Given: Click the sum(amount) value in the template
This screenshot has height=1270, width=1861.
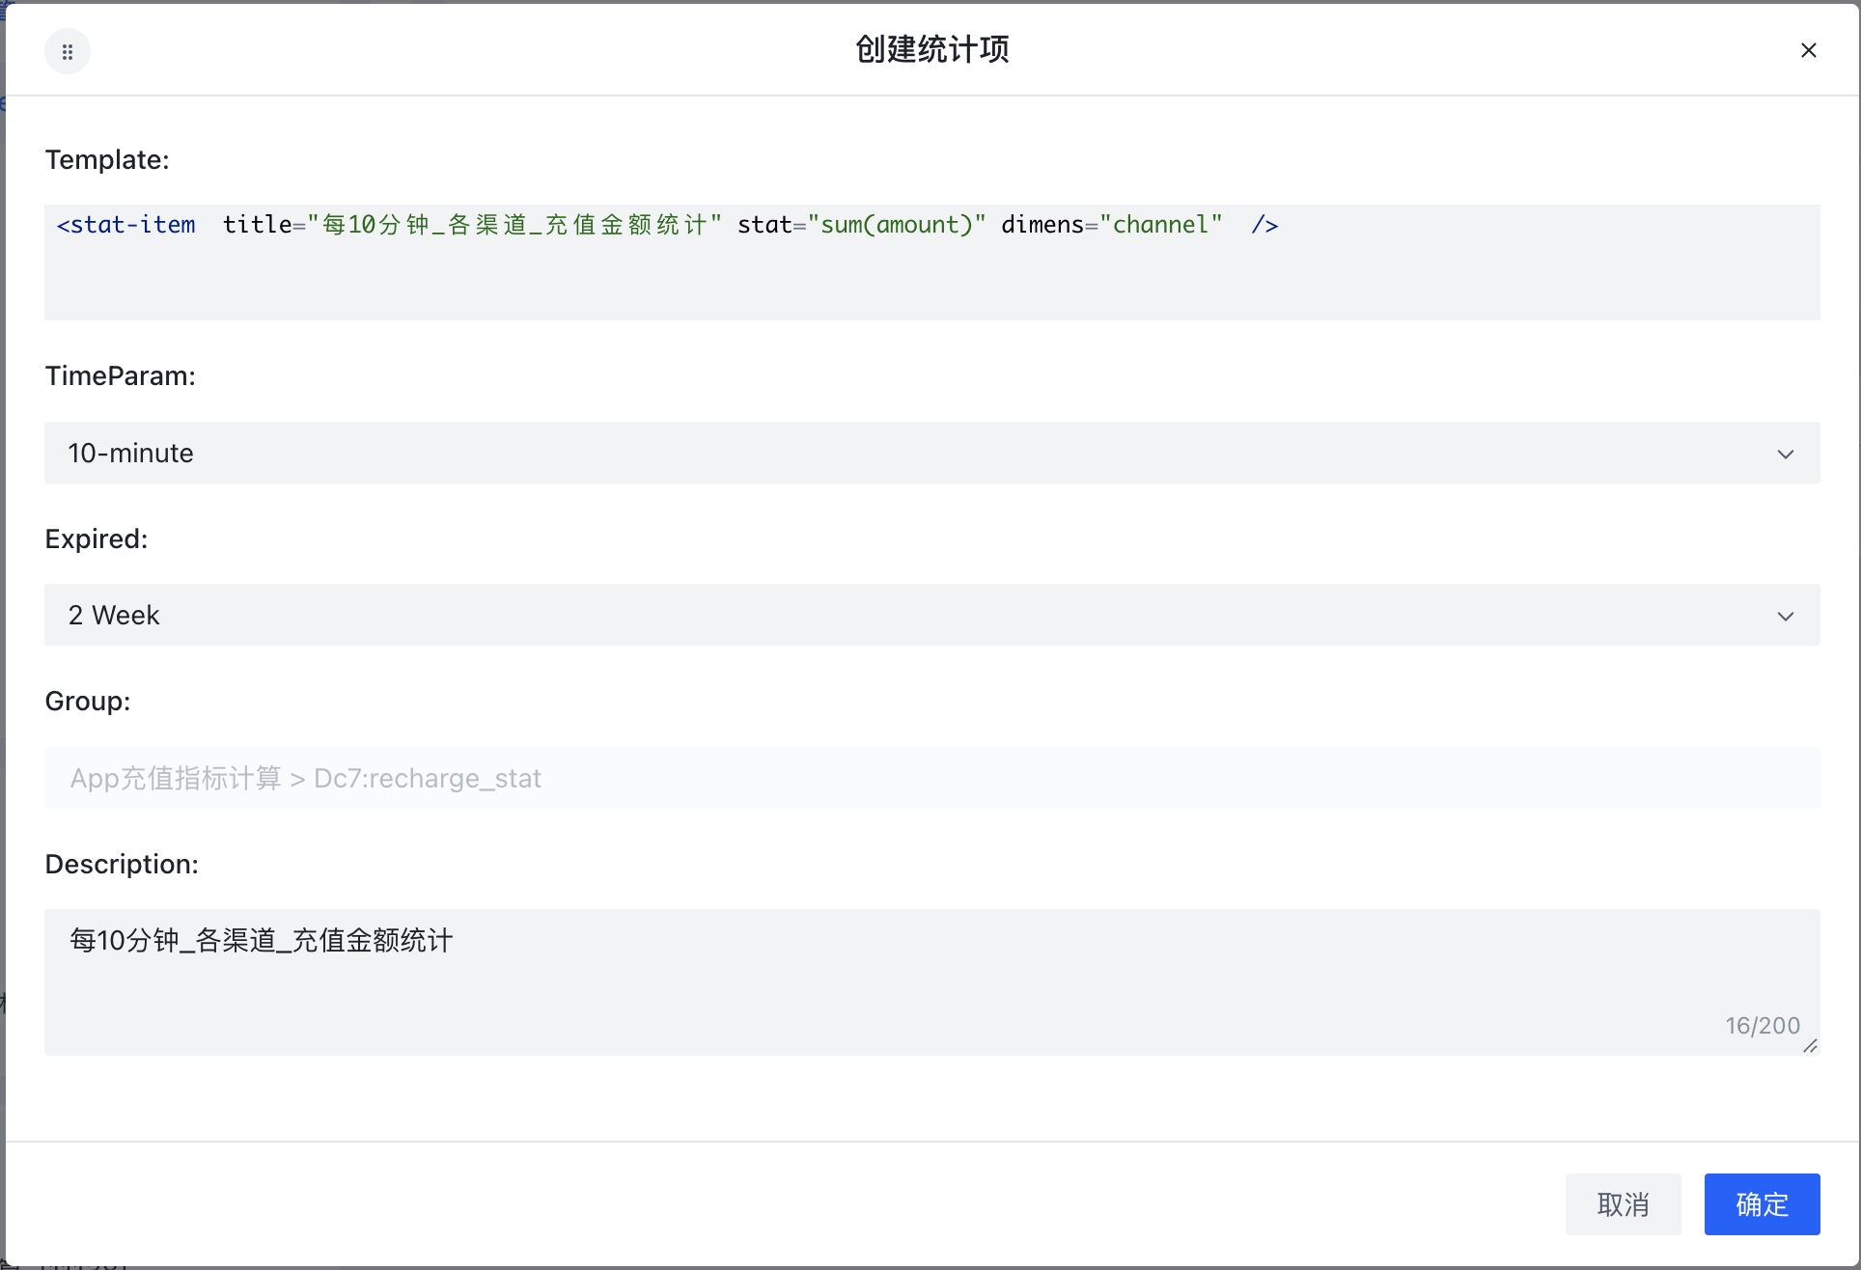Looking at the screenshot, I should [x=896, y=225].
